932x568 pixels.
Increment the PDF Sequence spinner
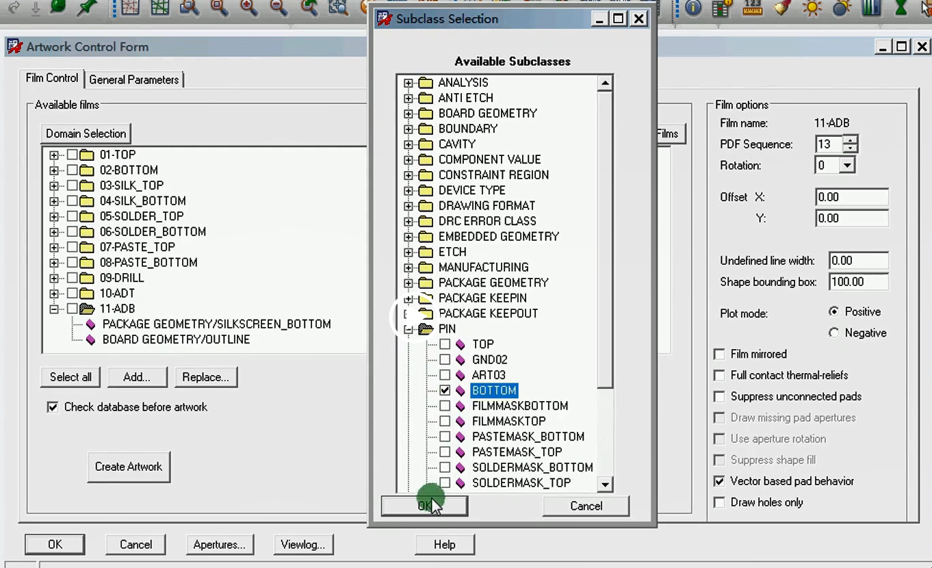click(x=850, y=140)
